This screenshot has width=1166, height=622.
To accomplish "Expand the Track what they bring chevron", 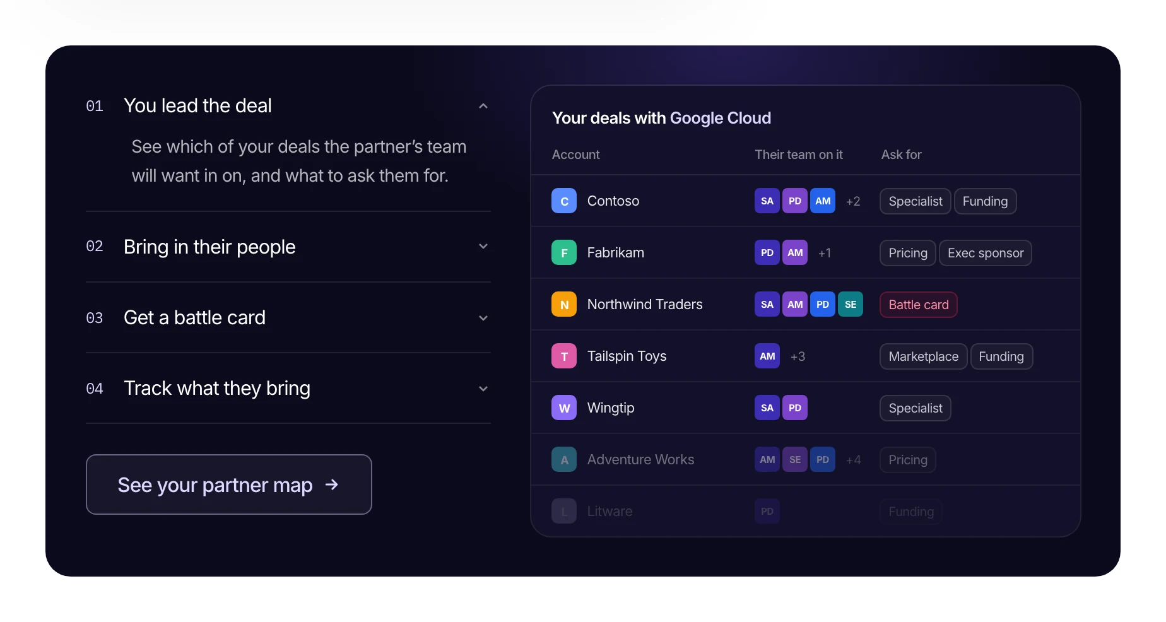I will click(483, 389).
